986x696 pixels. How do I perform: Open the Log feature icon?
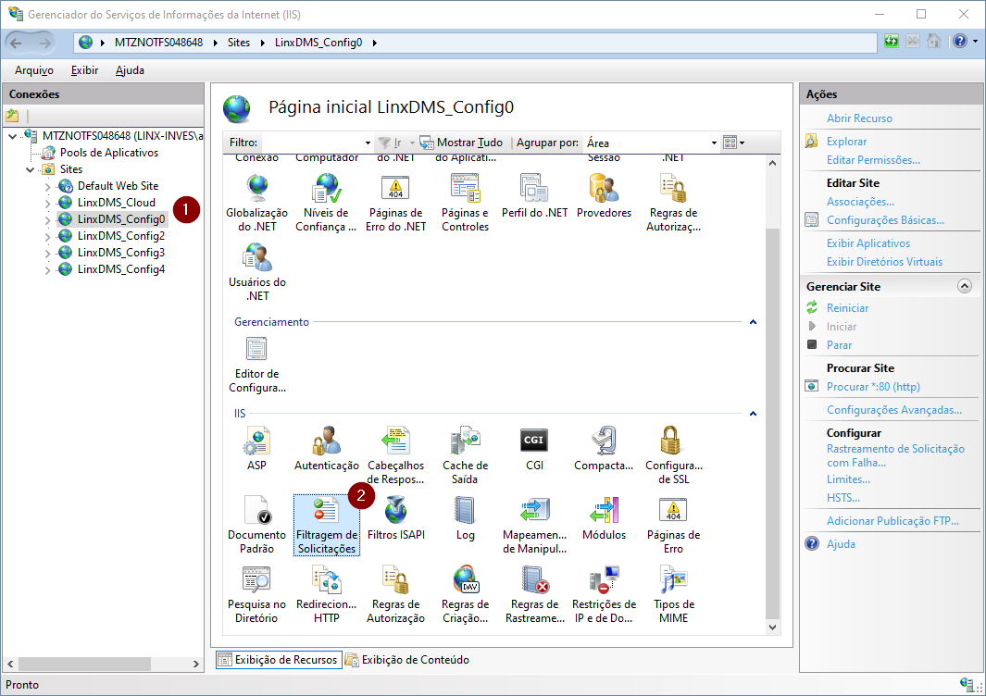click(465, 518)
